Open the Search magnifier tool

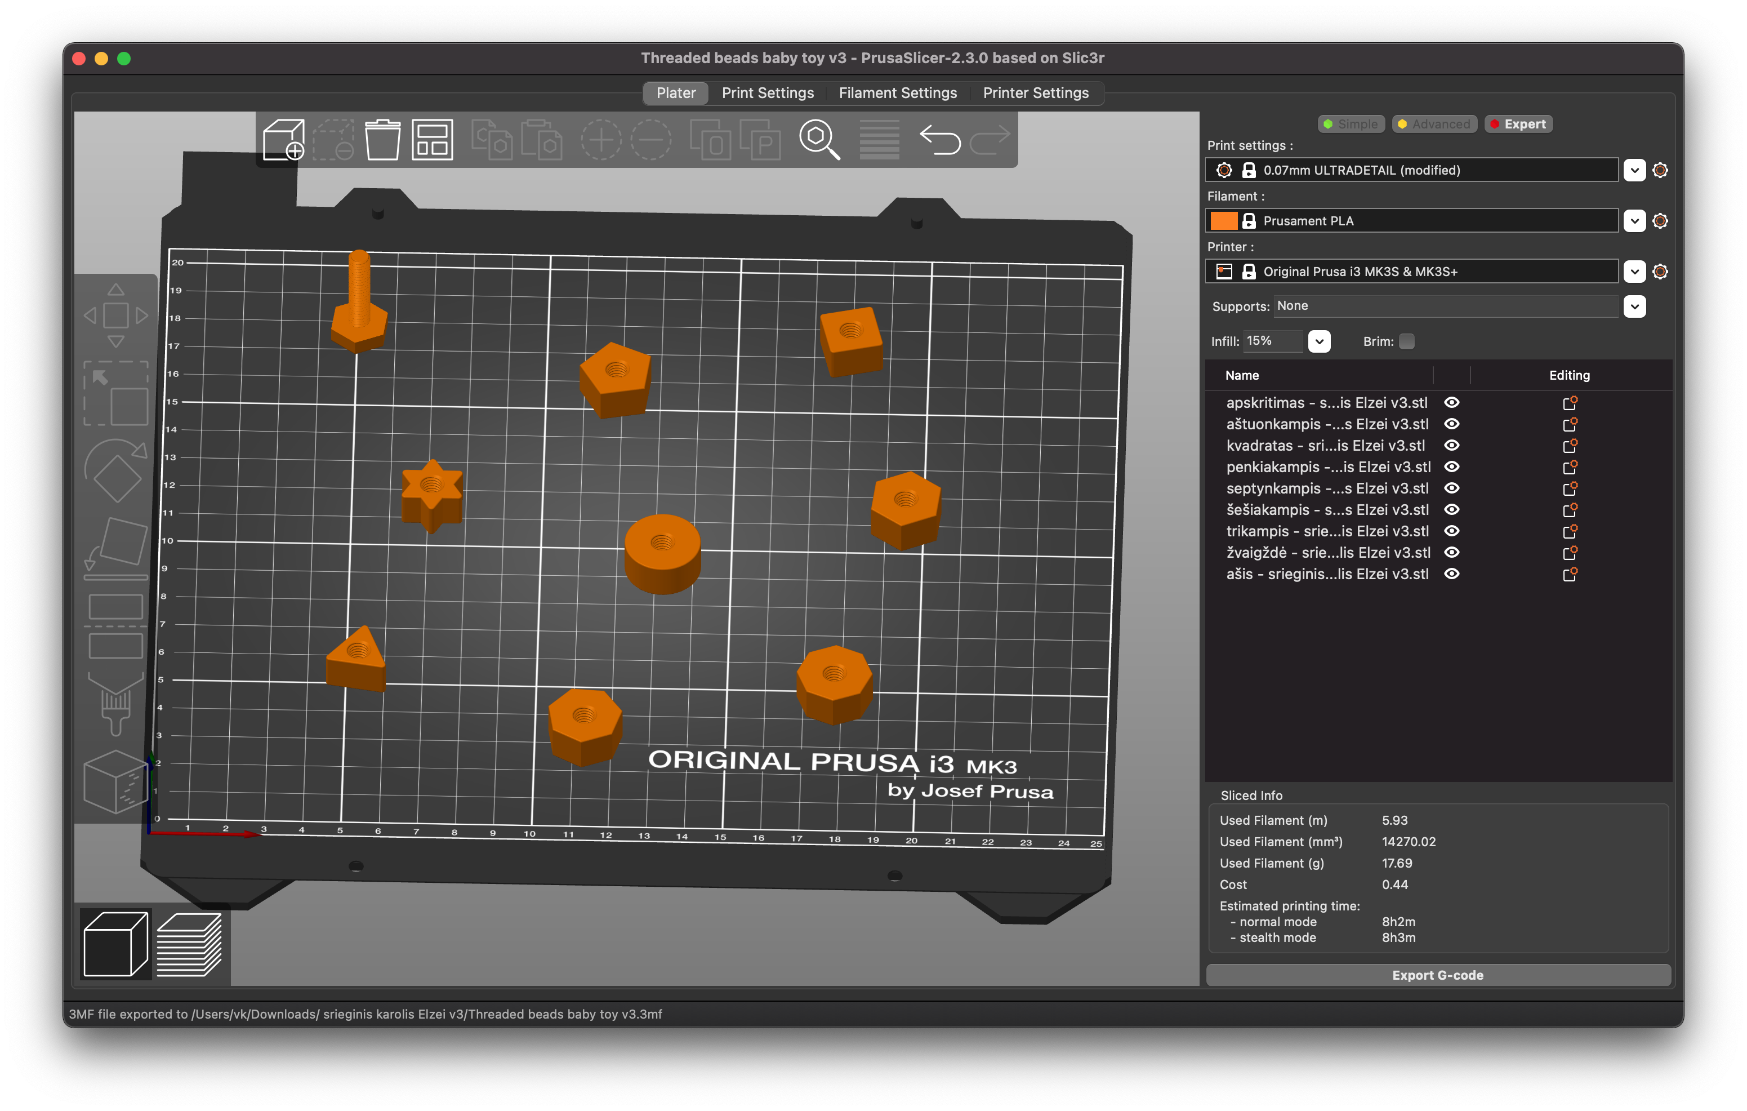pos(819,139)
